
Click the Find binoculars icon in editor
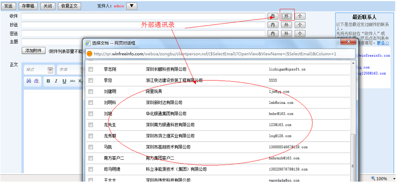pos(29,81)
